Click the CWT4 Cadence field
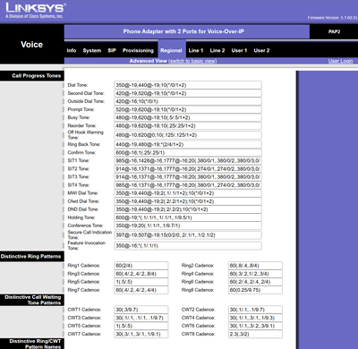Screen dimensions: 358x349 coord(255,318)
